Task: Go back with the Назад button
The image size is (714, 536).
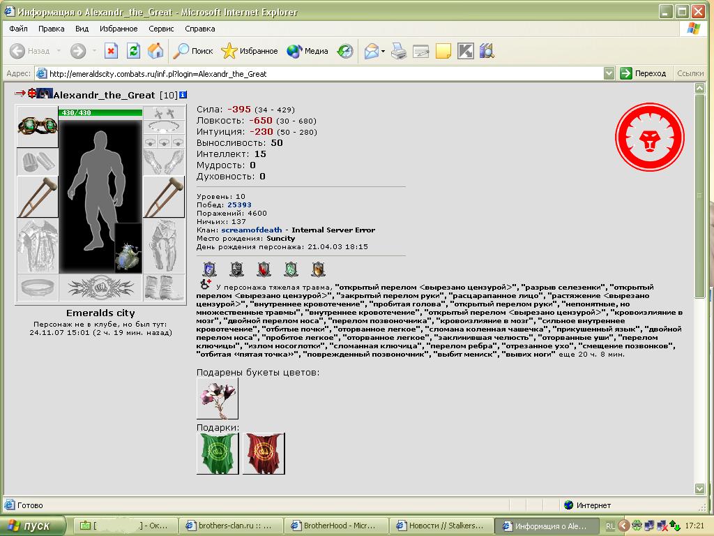Action: pyautogui.click(x=30, y=51)
